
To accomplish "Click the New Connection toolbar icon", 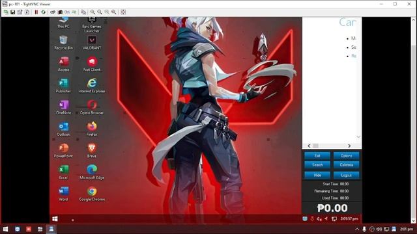I will [6, 12].
